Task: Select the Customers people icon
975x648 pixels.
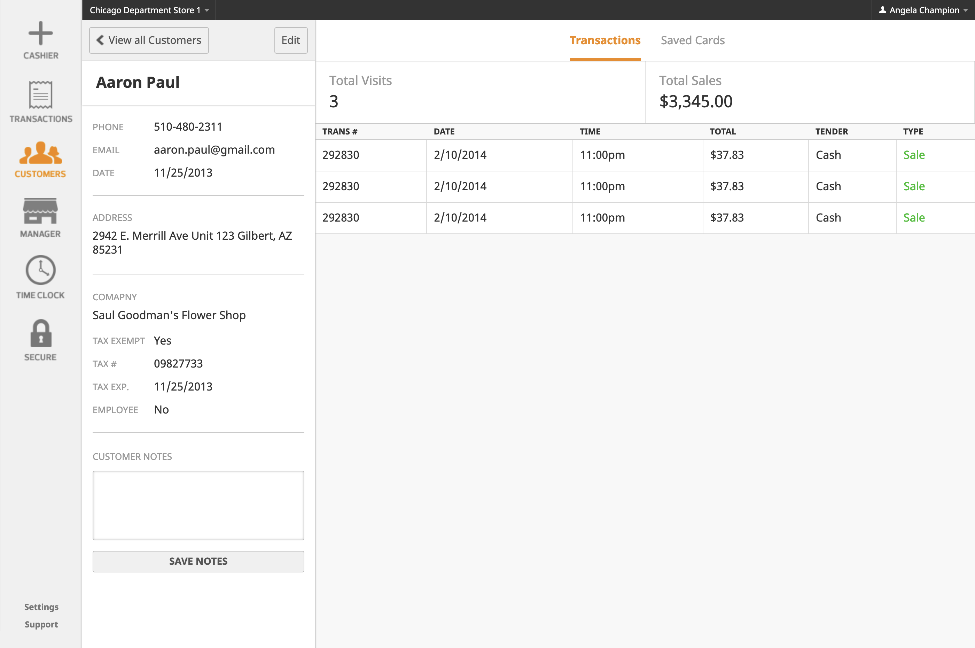Action: coord(40,153)
